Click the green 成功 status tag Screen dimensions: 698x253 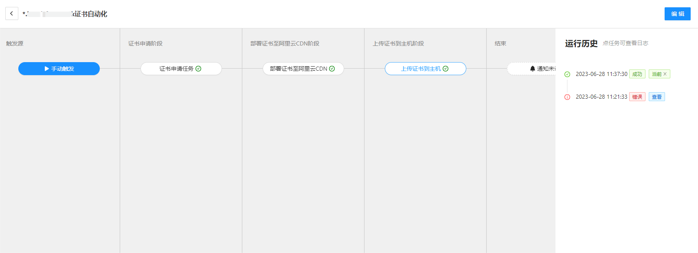637,74
